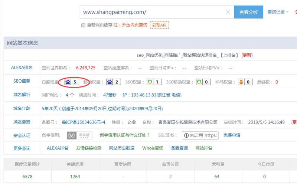Open the ALEXA排名 row label

pyautogui.click(x=22, y=68)
